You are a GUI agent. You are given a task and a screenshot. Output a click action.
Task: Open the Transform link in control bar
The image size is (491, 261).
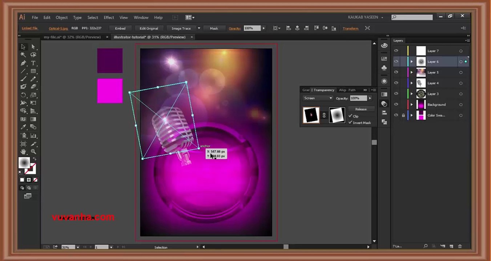350,28
